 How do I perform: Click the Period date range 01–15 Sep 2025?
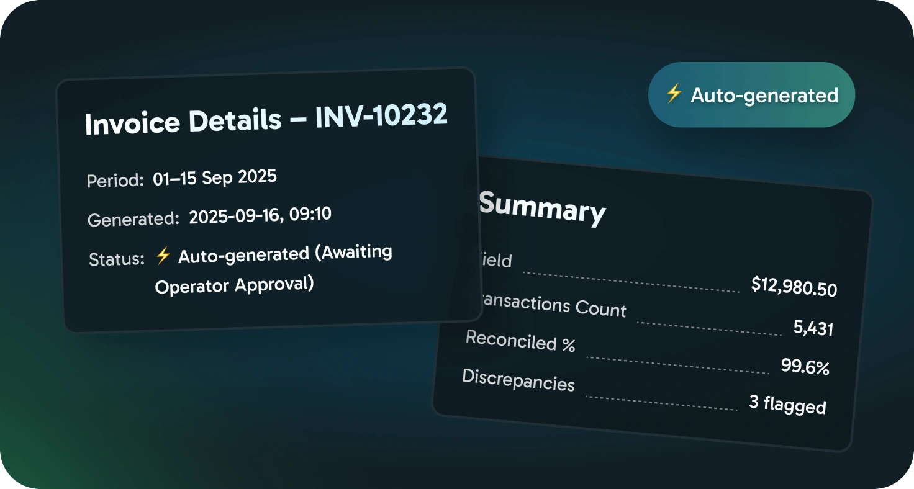[214, 177]
